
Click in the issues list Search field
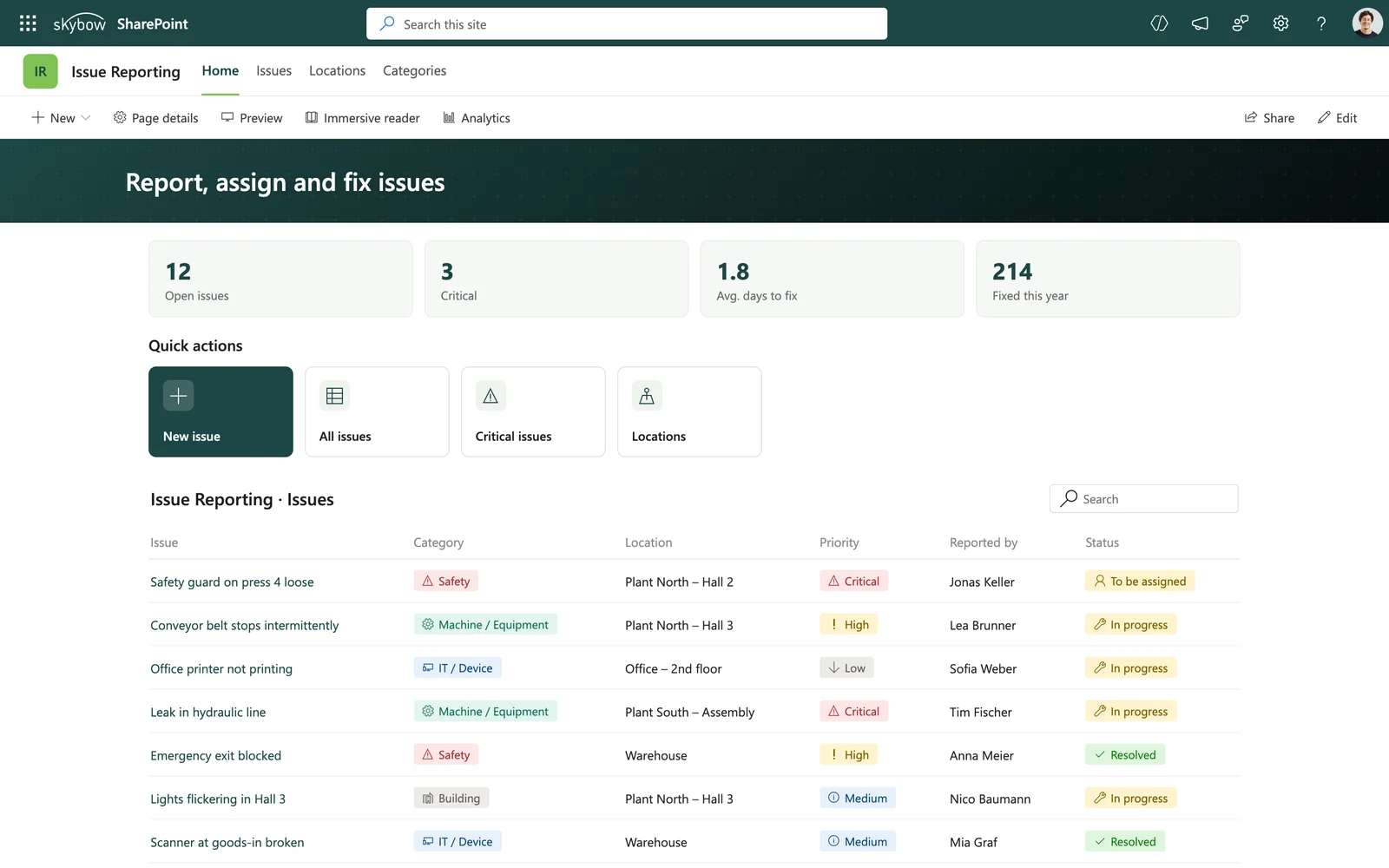(1143, 498)
